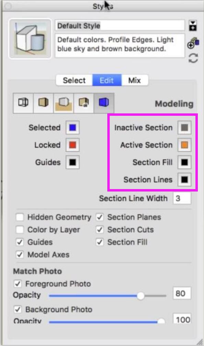Click the Selected blue color swatch
Image resolution: width=204 pixels, height=346 pixels.
(73, 127)
